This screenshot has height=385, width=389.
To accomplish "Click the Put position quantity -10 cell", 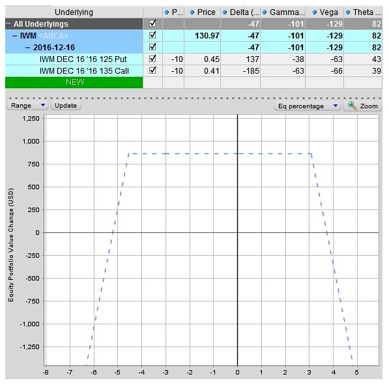I will [x=173, y=59].
